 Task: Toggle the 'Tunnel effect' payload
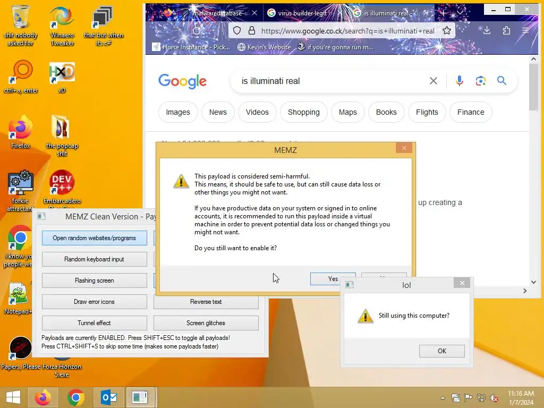pyautogui.click(x=95, y=322)
